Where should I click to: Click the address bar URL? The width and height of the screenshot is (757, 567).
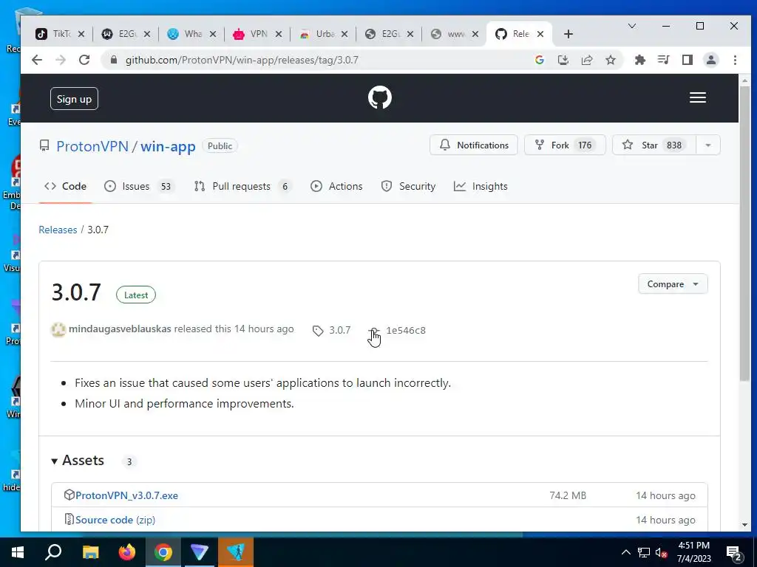[x=242, y=60]
